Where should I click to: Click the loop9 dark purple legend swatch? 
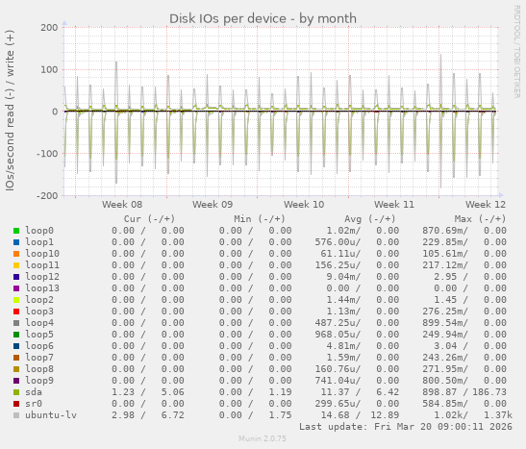[x=16, y=381]
